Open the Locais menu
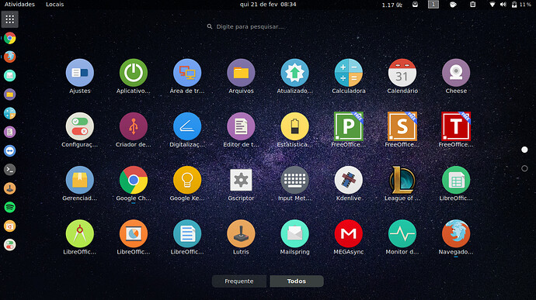 tap(54, 5)
